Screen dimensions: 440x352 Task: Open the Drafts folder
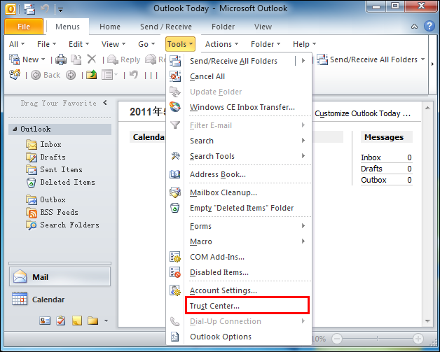click(46, 157)
